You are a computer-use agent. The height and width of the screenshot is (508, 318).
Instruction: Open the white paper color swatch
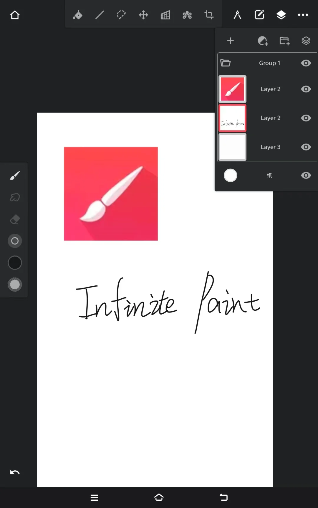230,176
